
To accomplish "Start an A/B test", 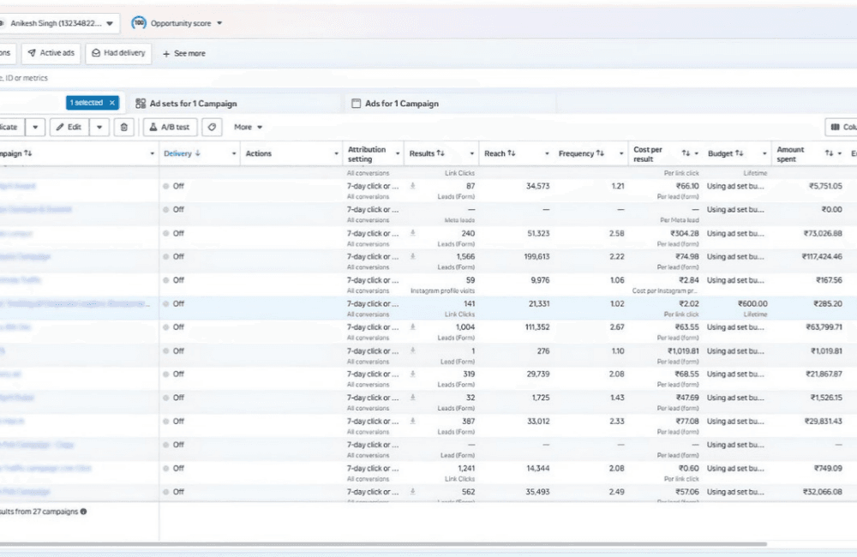I will [x=170, y=127].
